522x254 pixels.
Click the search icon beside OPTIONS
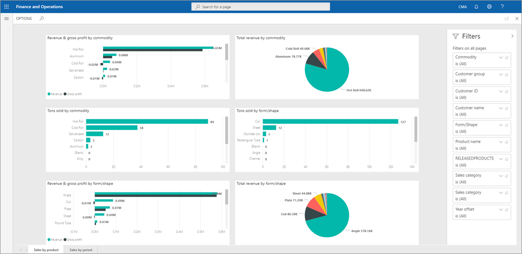(42, 18)
